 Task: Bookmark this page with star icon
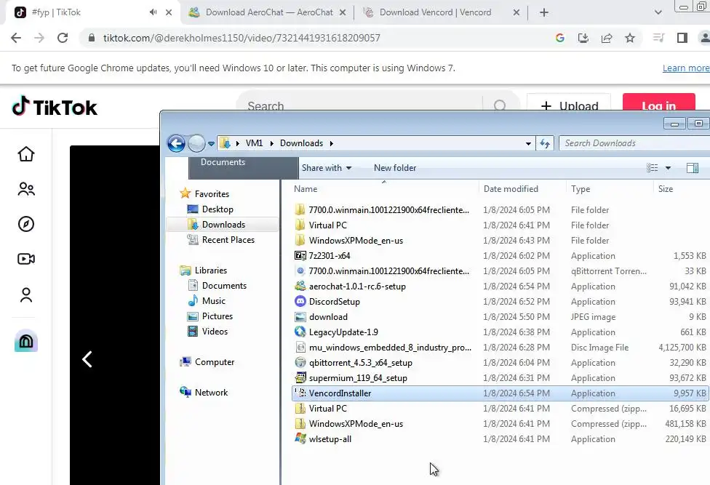click(x=630, y=38)
